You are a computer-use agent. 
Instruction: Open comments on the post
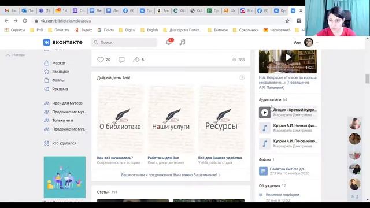click(x=121, y=60)
